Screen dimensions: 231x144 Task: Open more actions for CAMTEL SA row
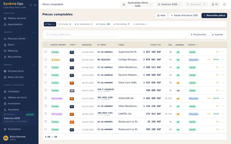click(223, 114)
